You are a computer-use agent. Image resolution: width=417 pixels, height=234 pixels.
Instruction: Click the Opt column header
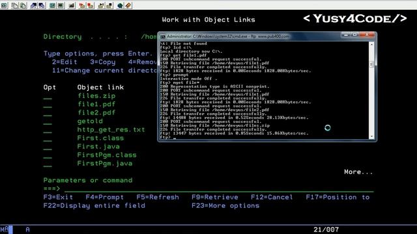point(50,87)
